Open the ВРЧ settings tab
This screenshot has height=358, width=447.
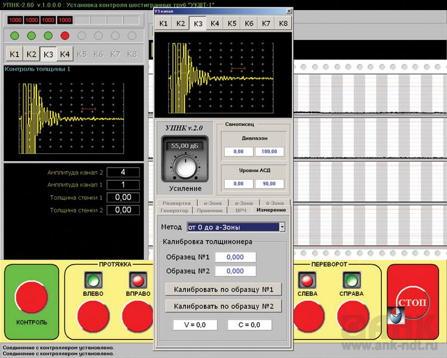click(x=241, y=210)
